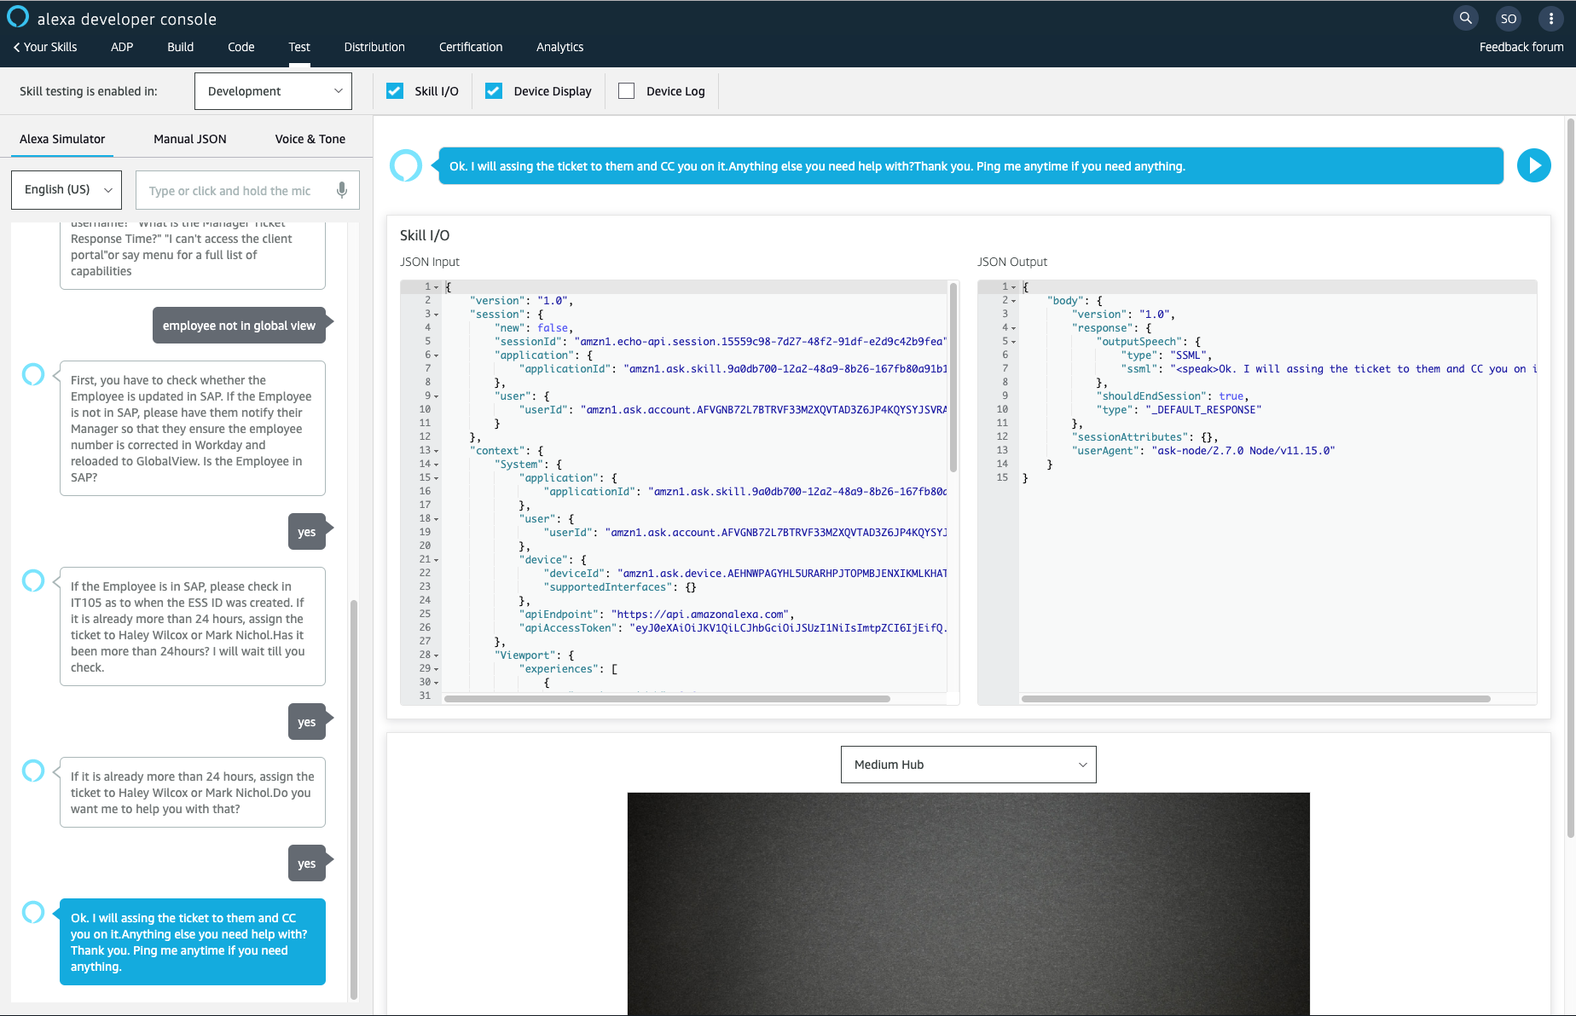Click the microphone icon in utterance box
Viewport: 1576px width, 1016px height.
coord(342,190)
